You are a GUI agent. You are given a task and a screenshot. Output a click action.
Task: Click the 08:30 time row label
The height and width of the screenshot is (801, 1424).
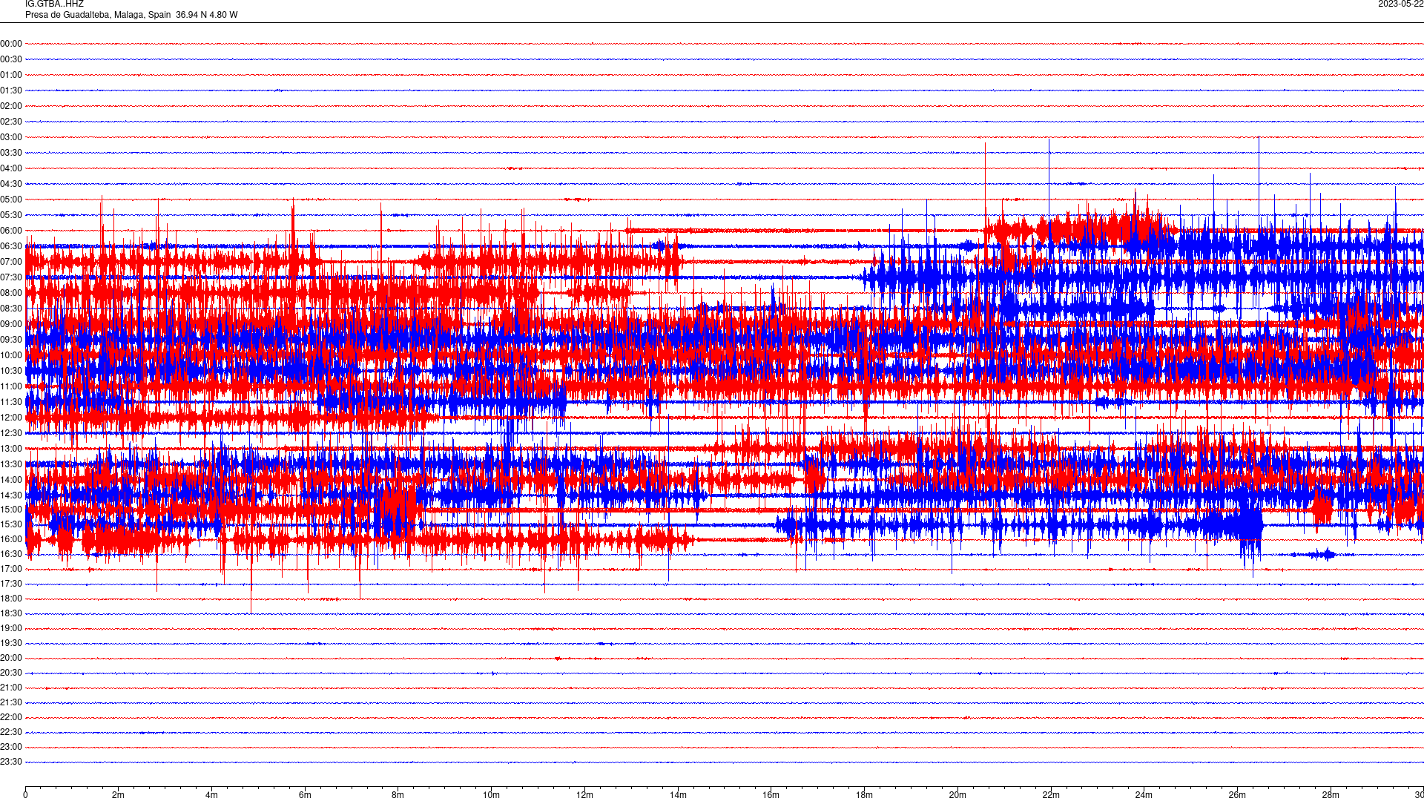pos(11,309)
